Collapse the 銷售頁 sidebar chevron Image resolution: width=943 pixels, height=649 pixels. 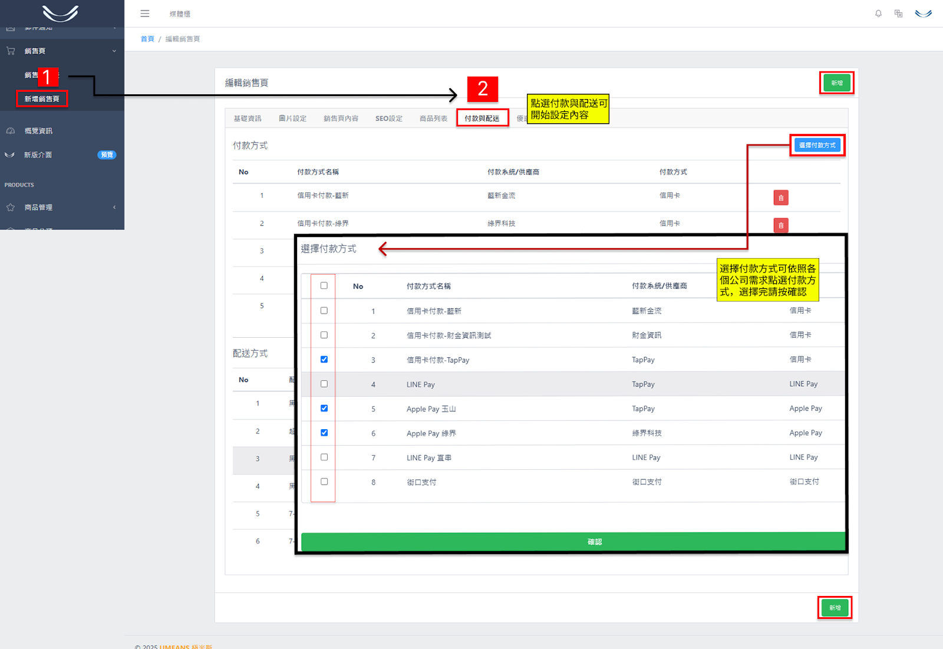(114, 51)
